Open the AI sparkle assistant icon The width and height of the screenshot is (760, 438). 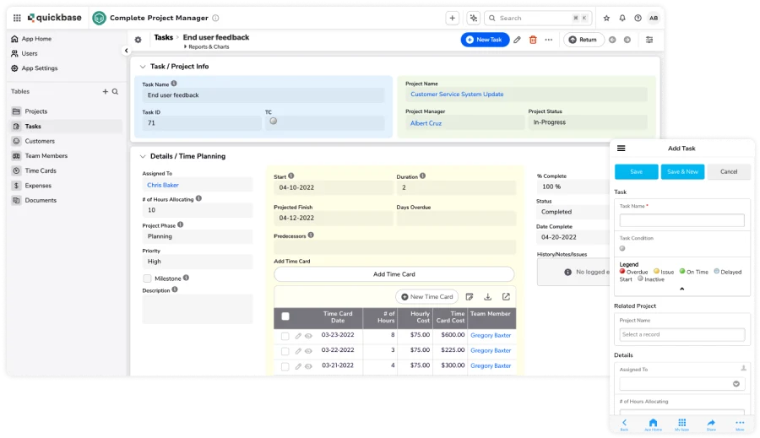tap(474, 18)
